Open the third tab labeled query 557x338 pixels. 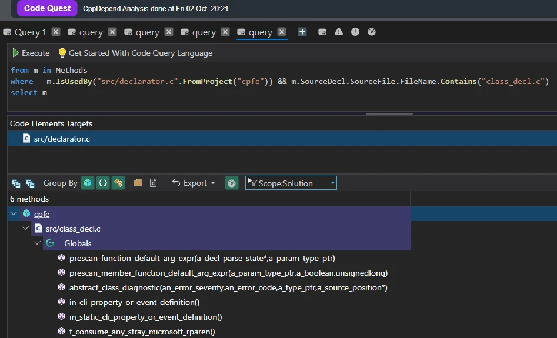coord(142,32)
